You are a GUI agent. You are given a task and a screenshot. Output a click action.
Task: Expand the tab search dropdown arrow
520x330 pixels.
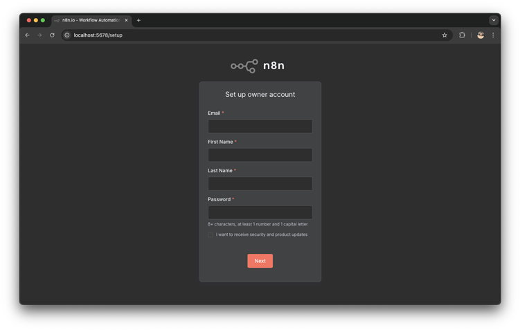point(494,20)
